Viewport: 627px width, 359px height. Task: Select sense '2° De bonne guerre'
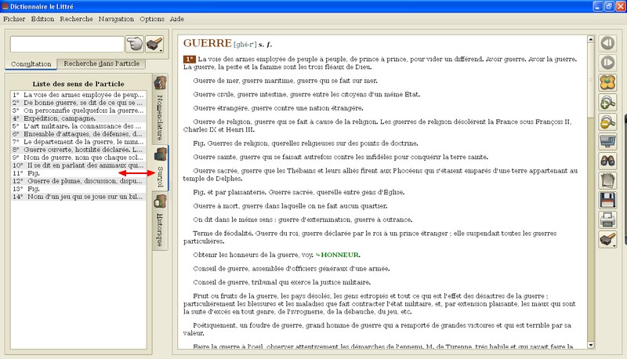point(78,103)
